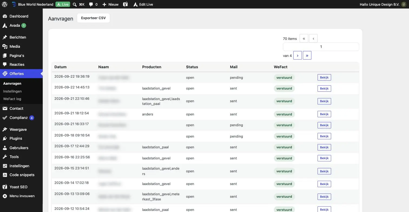Click Bekijk for 2026-09-13 13:09:06 row
The image size is (409, 212).
pyautogui.click(x=324, y=197)
